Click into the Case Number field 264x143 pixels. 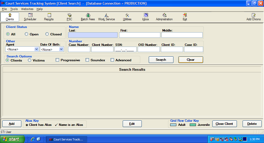pos(79,49)
